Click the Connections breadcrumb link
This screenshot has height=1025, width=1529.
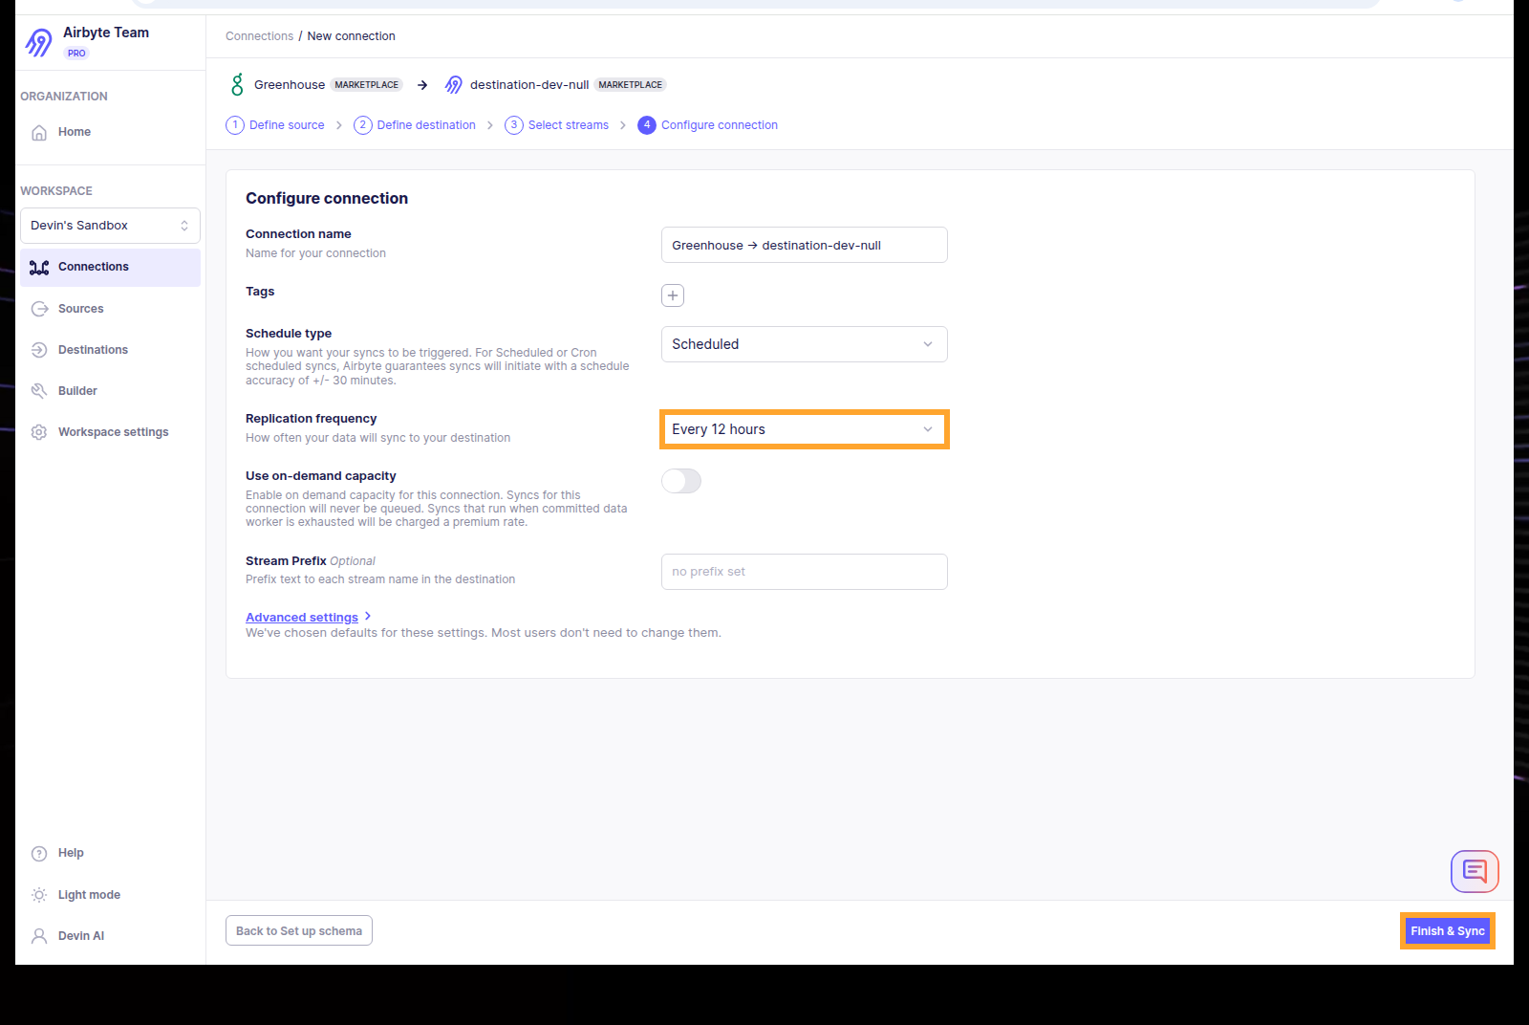[x=259, y=36]
